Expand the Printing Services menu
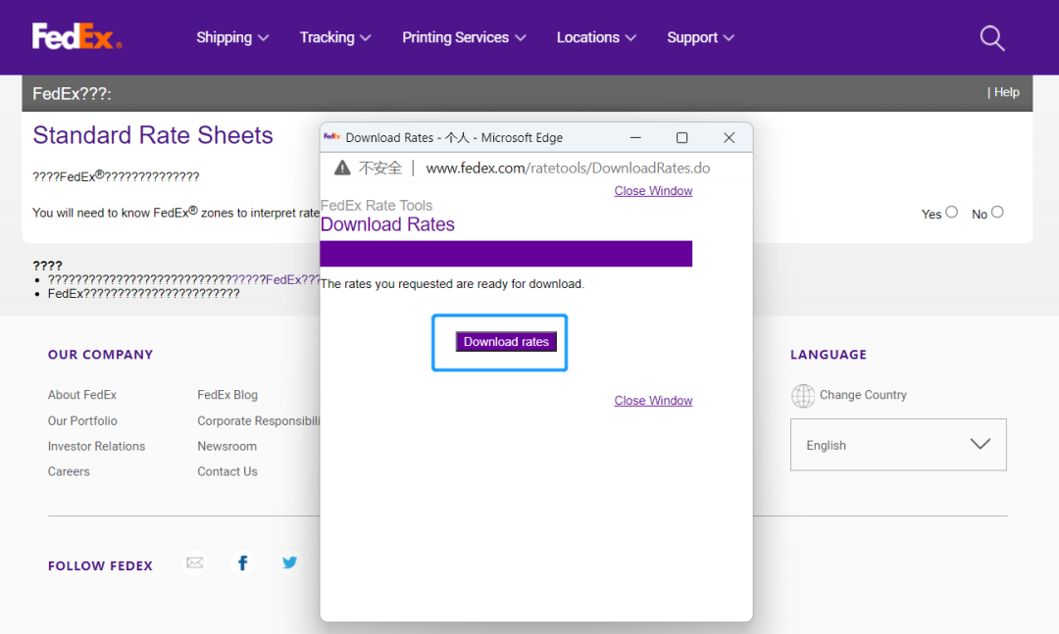Screen dimensions: 1059x634 click(464, 38)
